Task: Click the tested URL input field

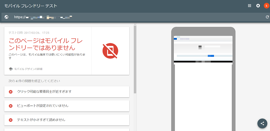Action: (136, 17)
